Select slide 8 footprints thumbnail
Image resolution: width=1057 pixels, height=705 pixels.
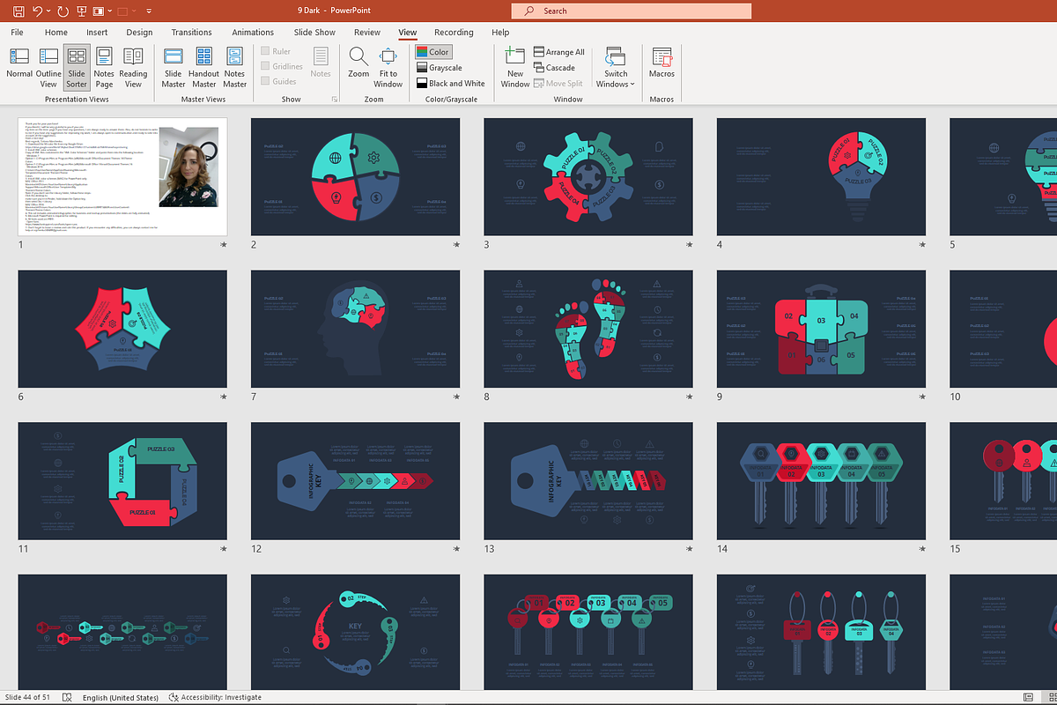pos(588,329)
